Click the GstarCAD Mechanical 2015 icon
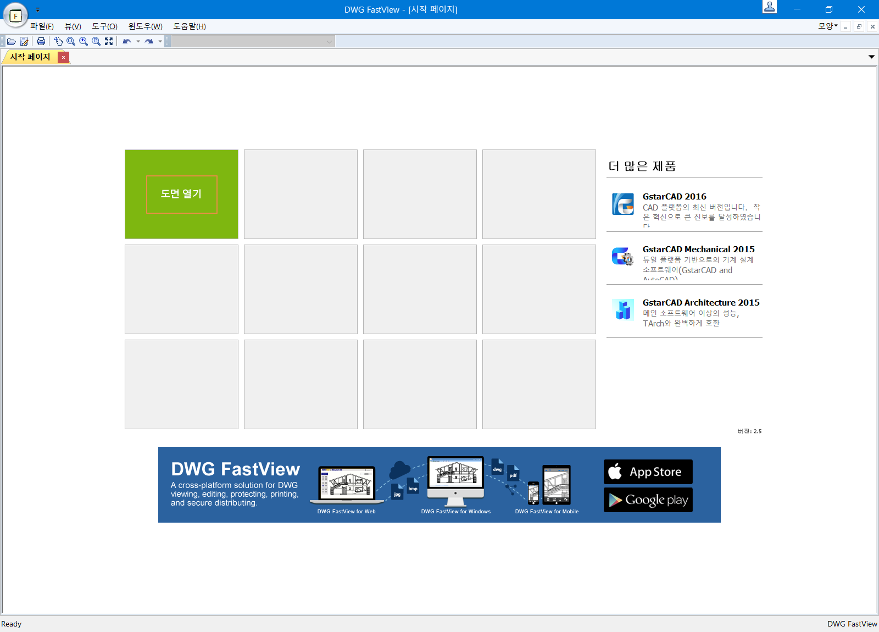The image size is (879, 632). click(623, 257)
